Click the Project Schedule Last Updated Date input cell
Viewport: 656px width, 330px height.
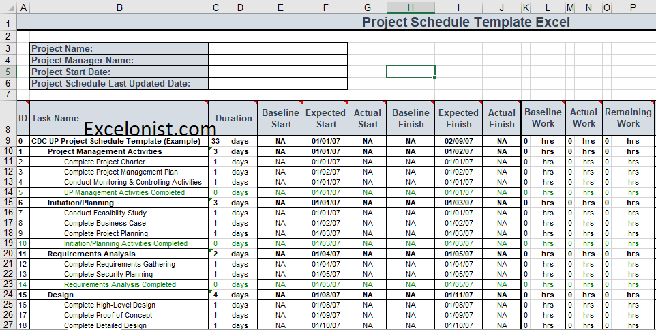278,83
